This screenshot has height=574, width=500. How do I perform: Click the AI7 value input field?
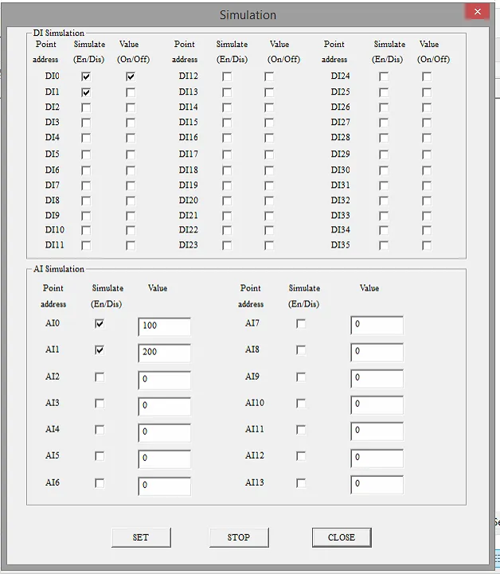(377, 325)
